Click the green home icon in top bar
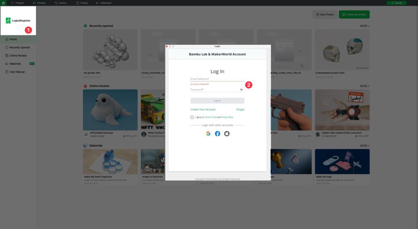Viewport: 418px width, 229px height. [4, 3]
